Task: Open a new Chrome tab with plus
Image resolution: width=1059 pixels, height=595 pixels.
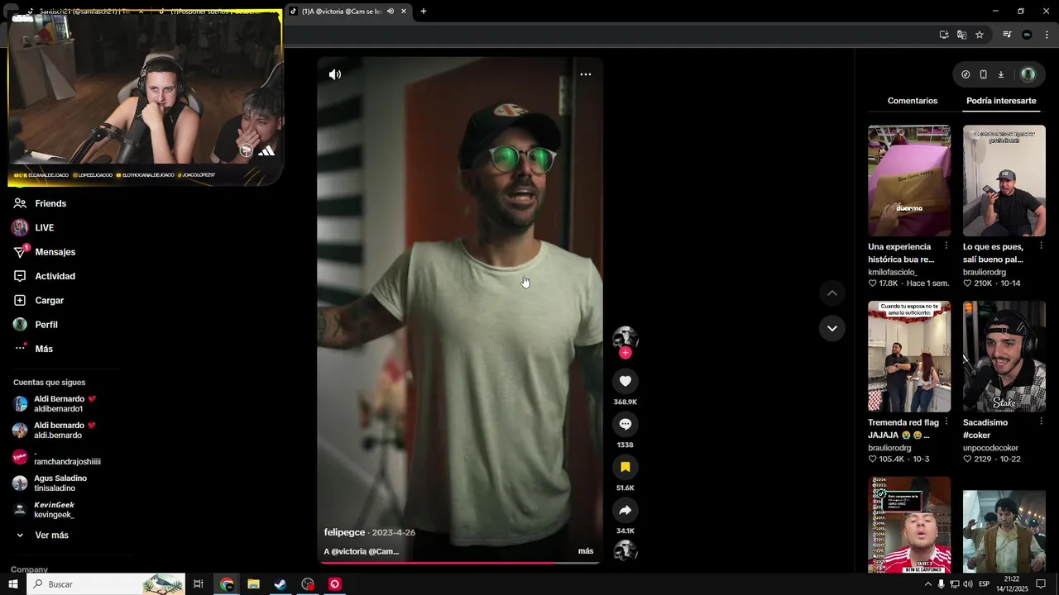Action: (x=424, y=12)
